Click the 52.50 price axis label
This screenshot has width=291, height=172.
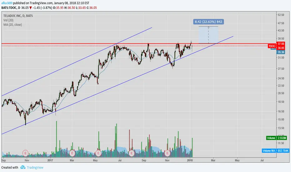pyautogui.click(x=281, y=15)
